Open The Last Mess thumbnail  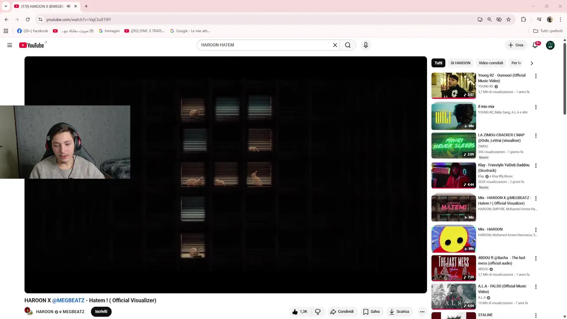tap(454, 268)
